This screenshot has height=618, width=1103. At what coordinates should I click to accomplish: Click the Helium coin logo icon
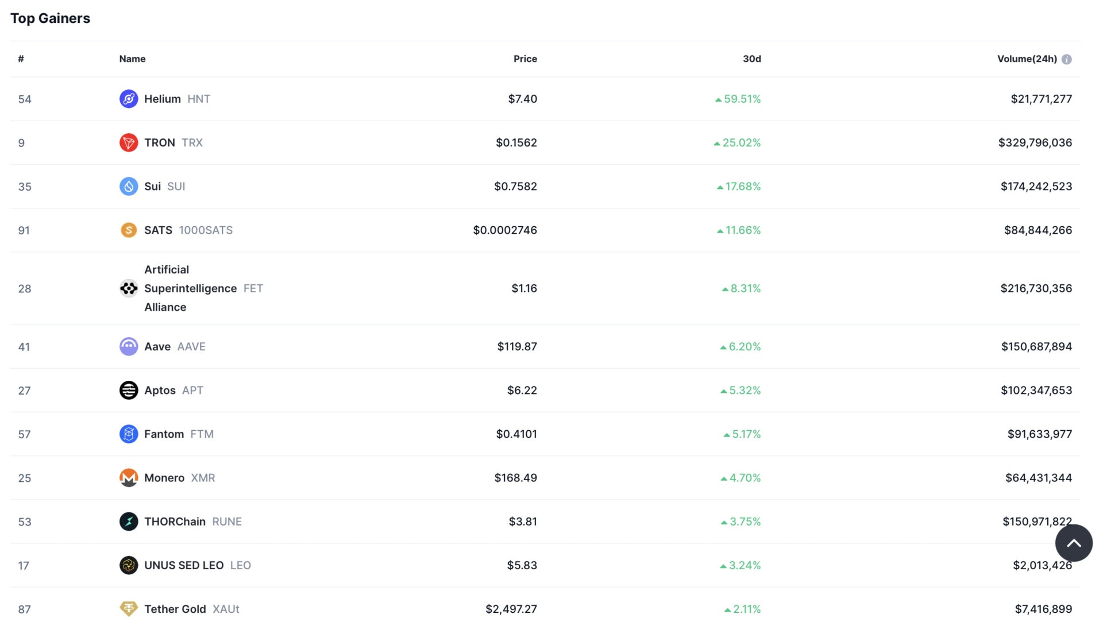[x=128, y=99]
